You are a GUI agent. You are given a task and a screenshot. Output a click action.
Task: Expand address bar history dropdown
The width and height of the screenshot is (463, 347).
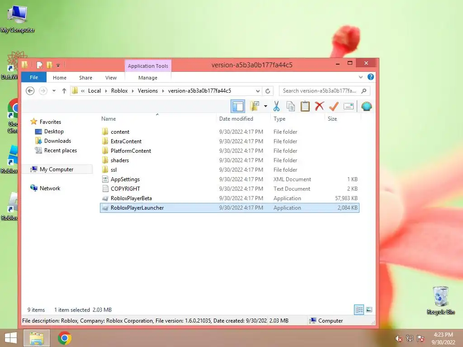point(258,91)
